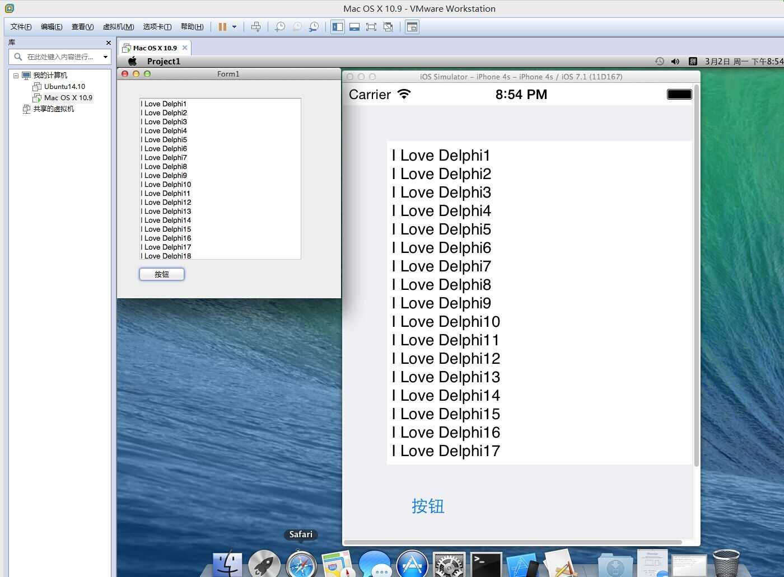784x577 pixels.
Task: Click the VMware Workstation title bar icon
Action: [x=9, y=8]
